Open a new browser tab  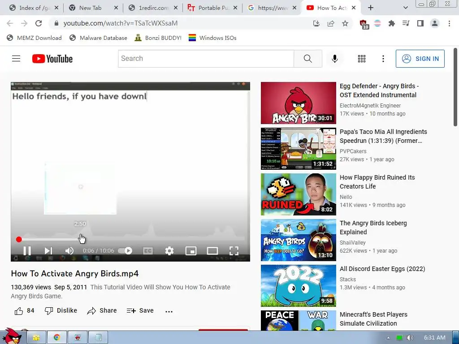(x=371, y=8)
